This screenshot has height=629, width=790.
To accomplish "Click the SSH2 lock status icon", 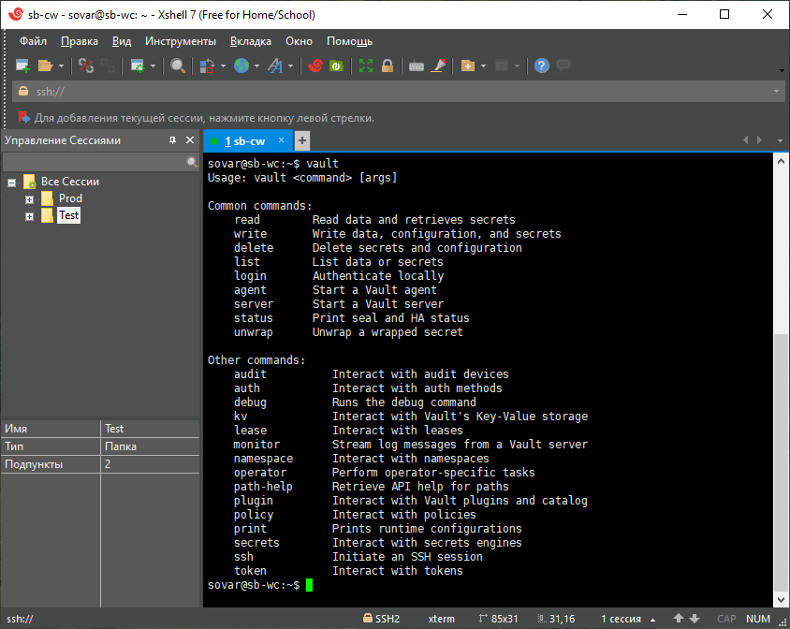I will [x=368, y=618].
